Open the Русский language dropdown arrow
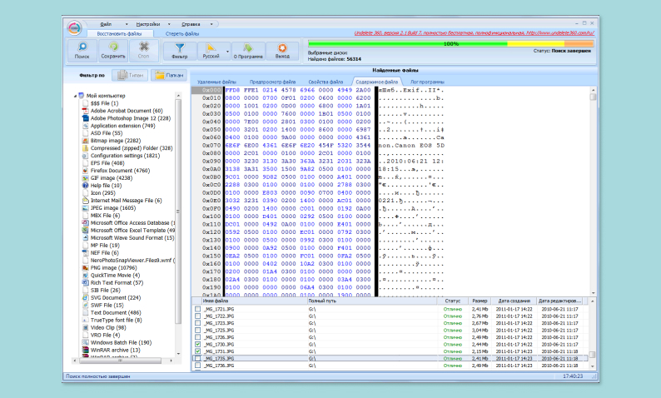This screenshot has width=661, height=398. pyautogui.click(x=227, y=52)
